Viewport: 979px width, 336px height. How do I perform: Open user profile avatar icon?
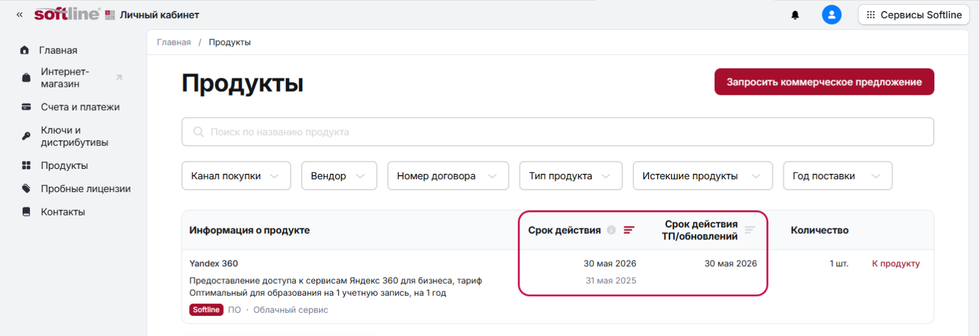click(831, 15)
